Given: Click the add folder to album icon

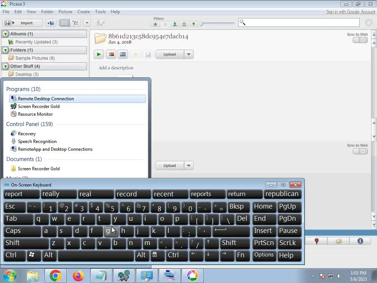Looking at the screenshot, I should [51, 23].
